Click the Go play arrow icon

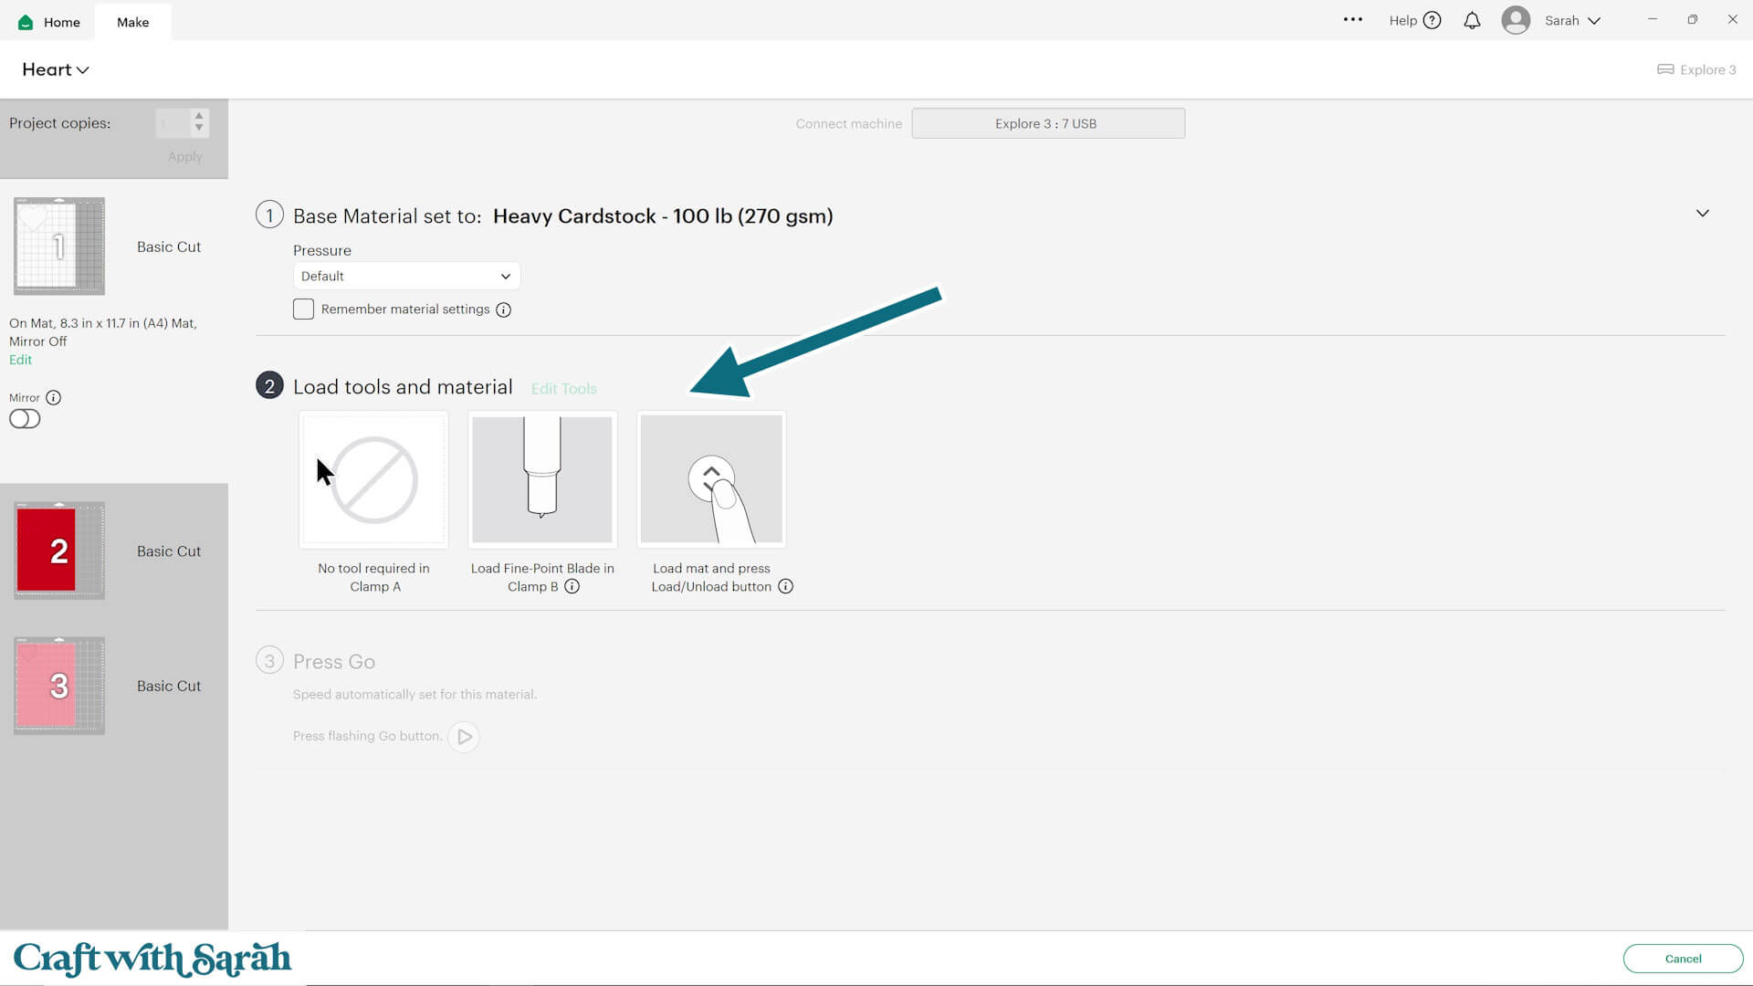click(464, 737)
